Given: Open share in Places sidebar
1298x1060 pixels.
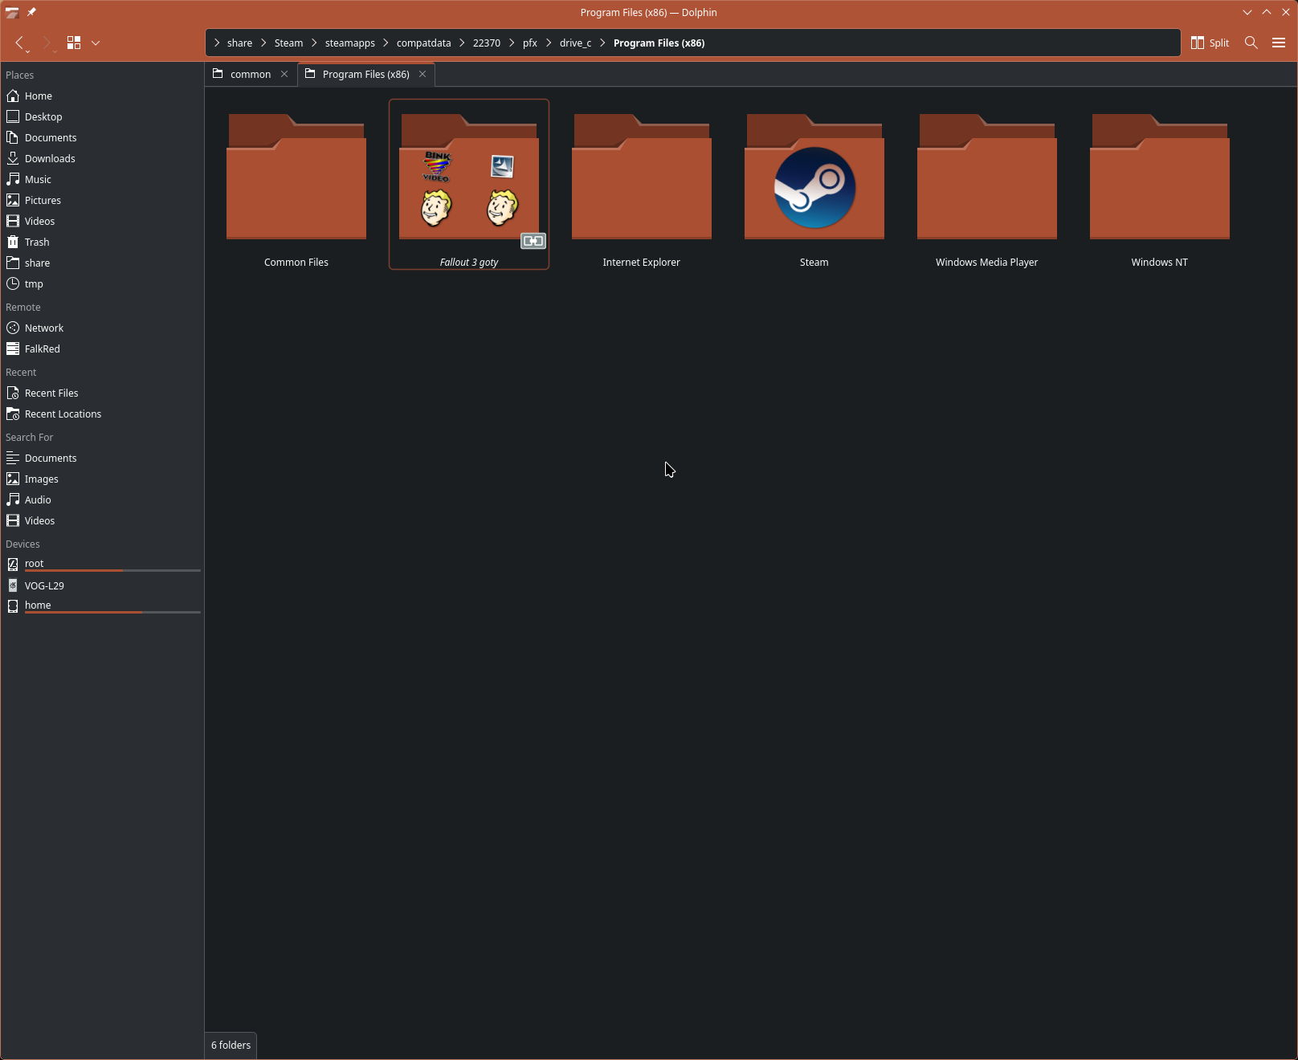Looking at the screenshot, I should click(x=102, y=263).
